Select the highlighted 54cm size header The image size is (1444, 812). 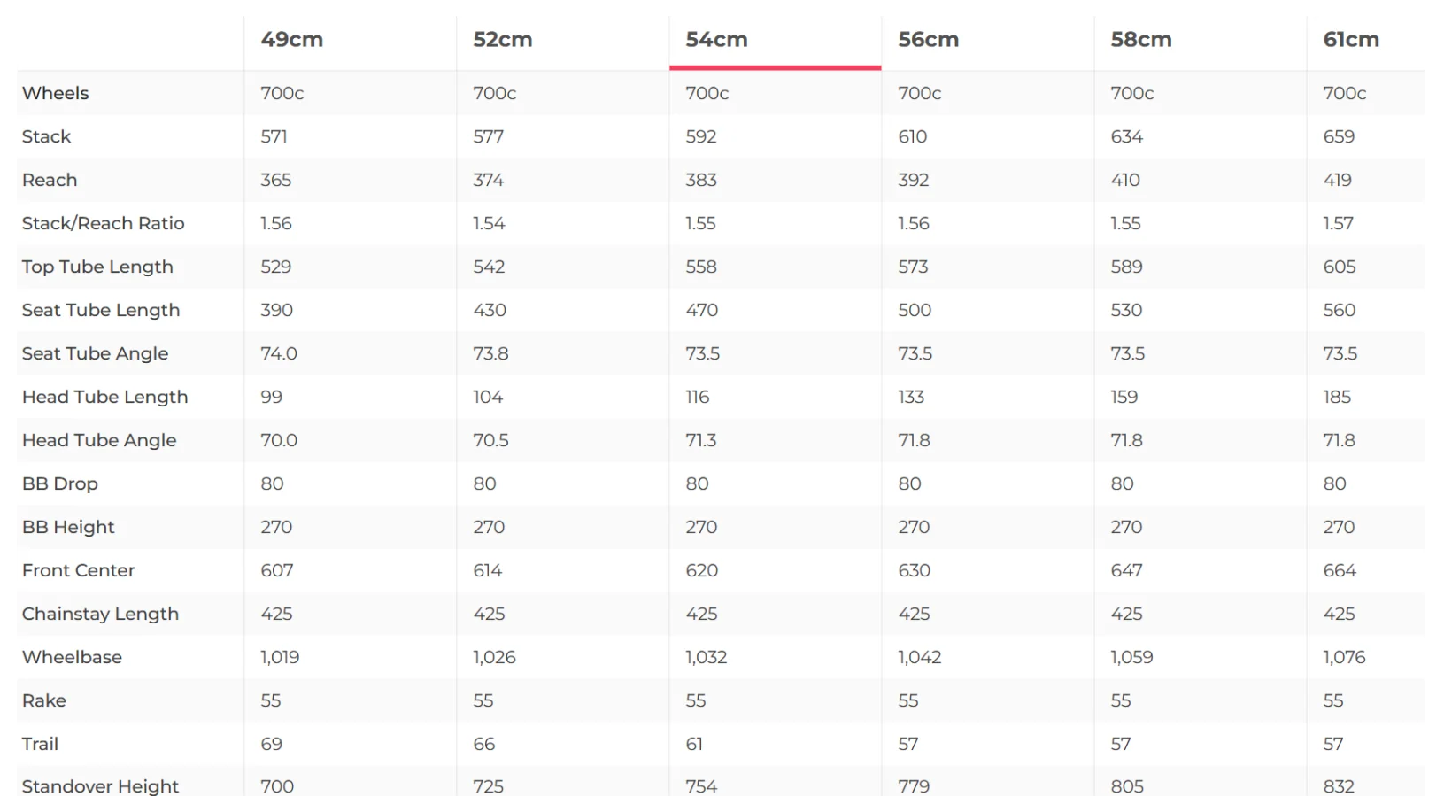(716, 40)
